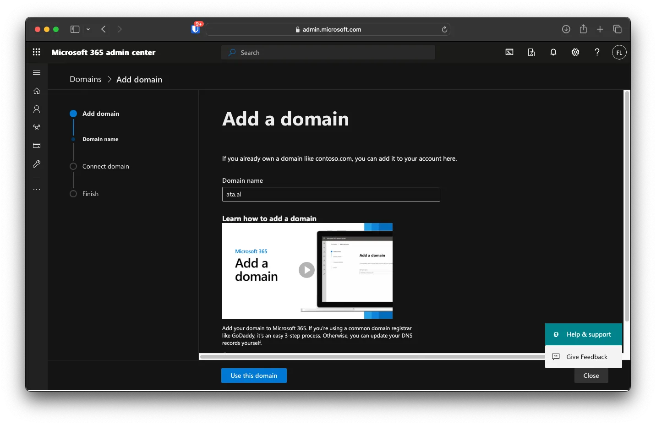Open settings gear in admin header

[x=575, y=52]
